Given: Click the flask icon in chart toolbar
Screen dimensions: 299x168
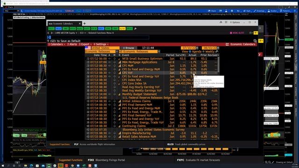Looking at the screenshot, I should tap(226, 11).
